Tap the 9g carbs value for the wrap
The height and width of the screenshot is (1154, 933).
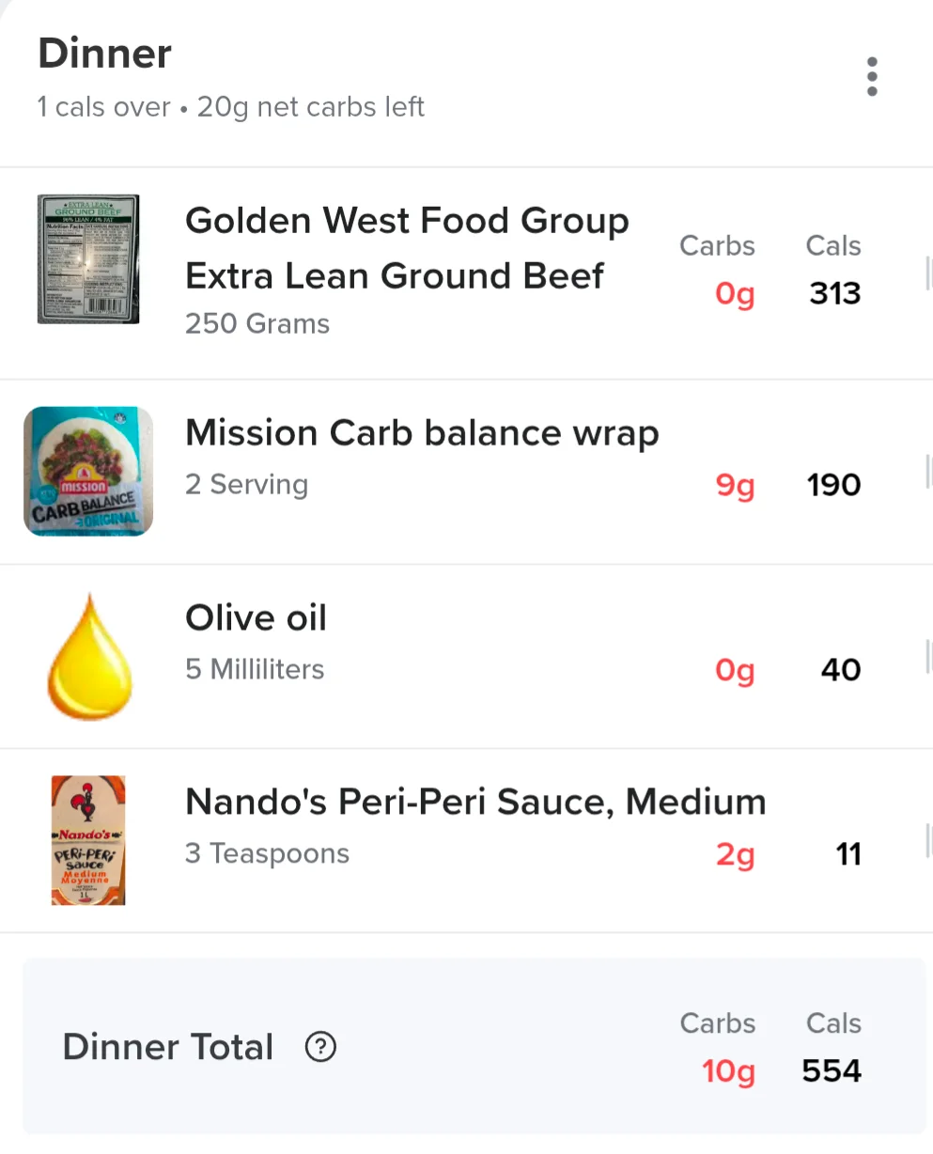tap(735, 486)
